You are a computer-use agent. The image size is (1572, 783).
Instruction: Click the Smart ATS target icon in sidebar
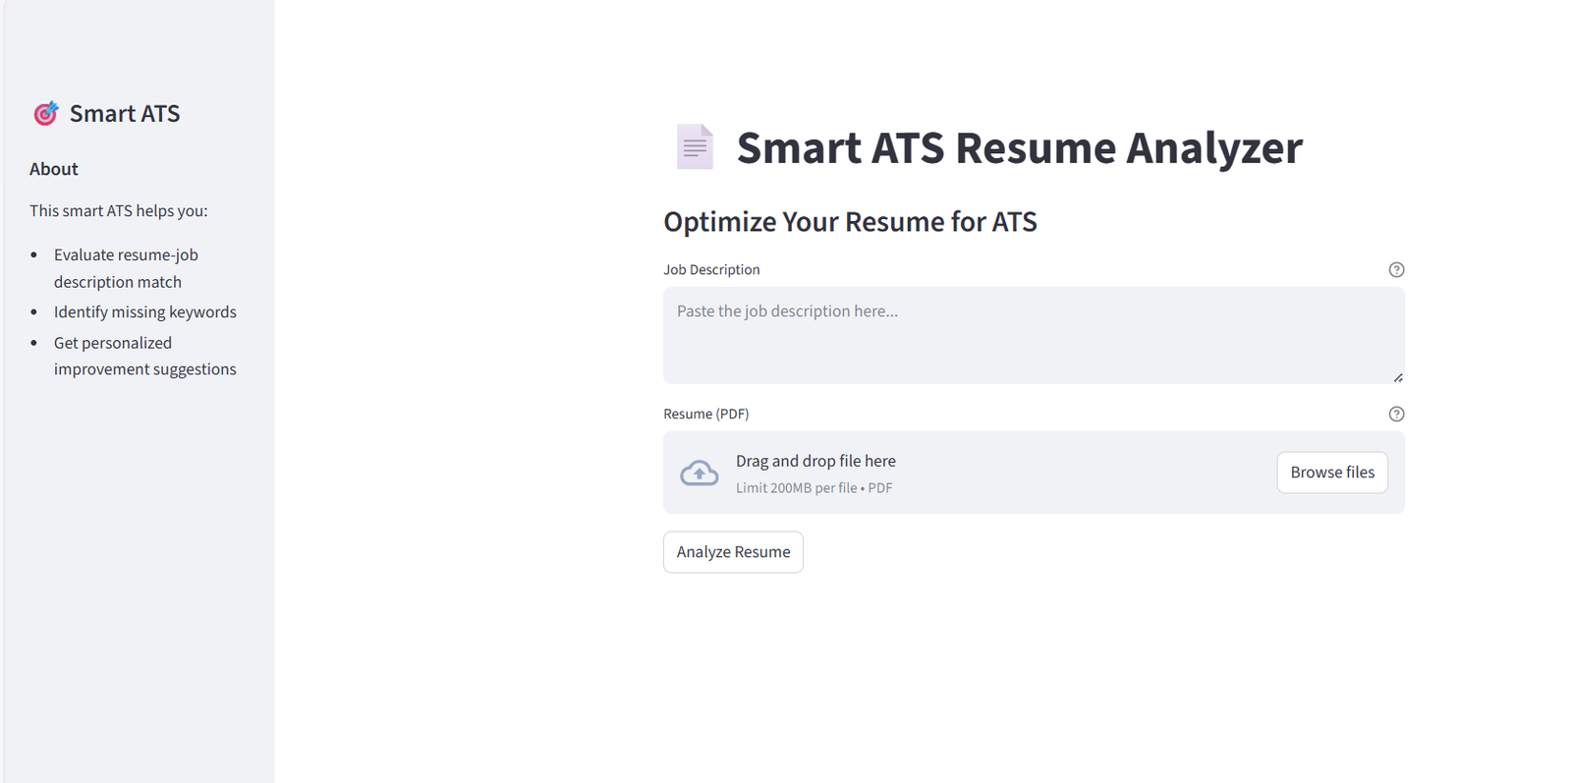click(45, 113)
